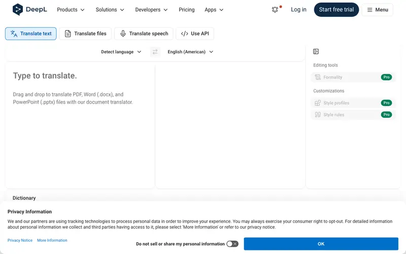Click the Style profiles icon
Screen dimensions: 406x254
click(318, 103)
